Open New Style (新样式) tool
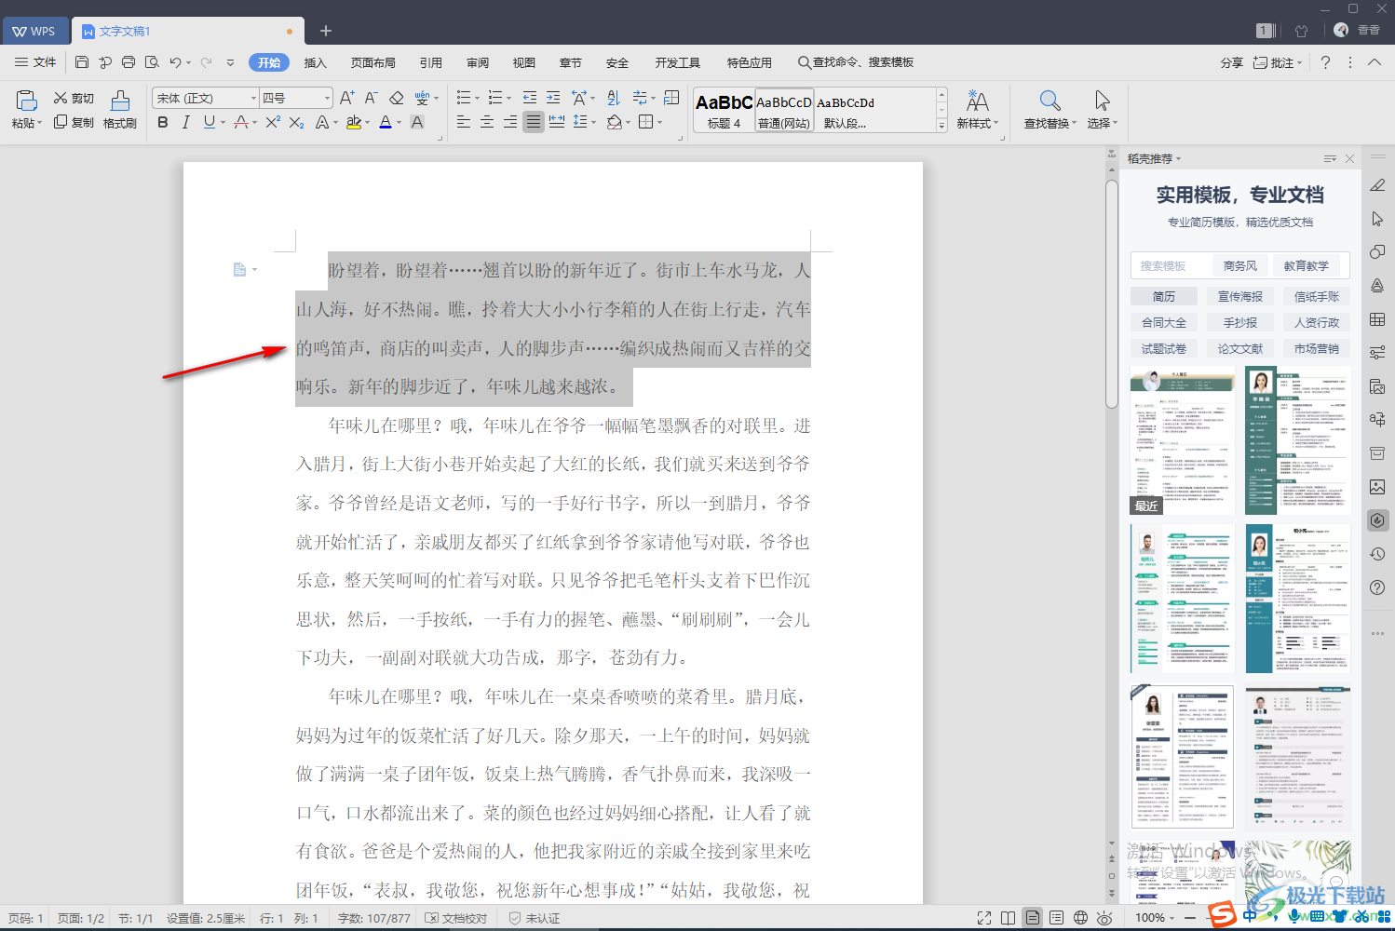Image resolution: width=1395 pixels, height=931 pixels. click(977, 109)
